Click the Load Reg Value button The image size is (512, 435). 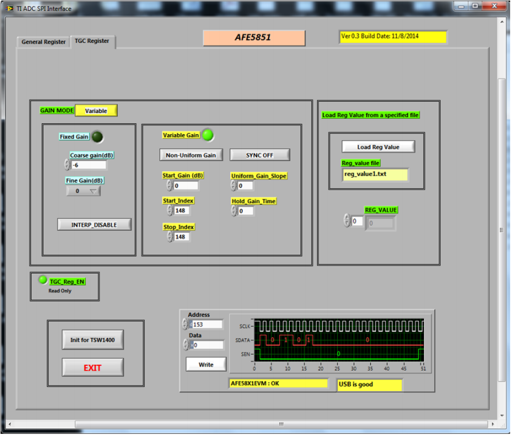(377, 146)
